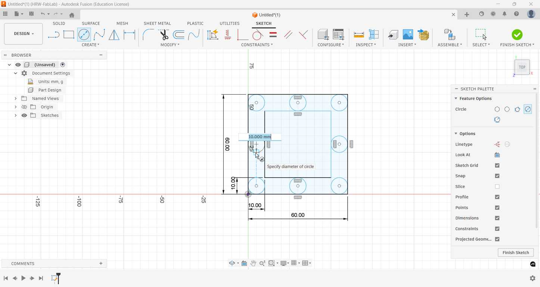Enable the Slice checkbox

point(497,186)
